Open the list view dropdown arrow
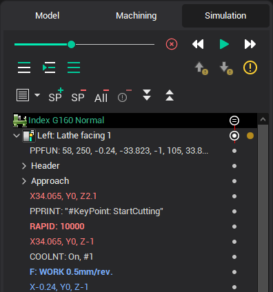 point(37,95)
